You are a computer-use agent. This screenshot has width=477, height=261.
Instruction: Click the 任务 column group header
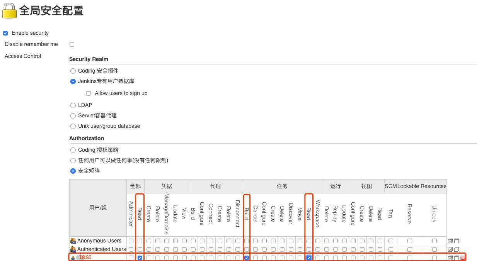[282, 186]
